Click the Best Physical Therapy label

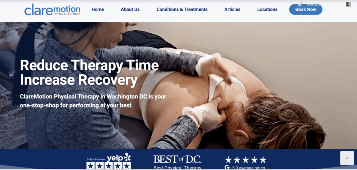177,168
